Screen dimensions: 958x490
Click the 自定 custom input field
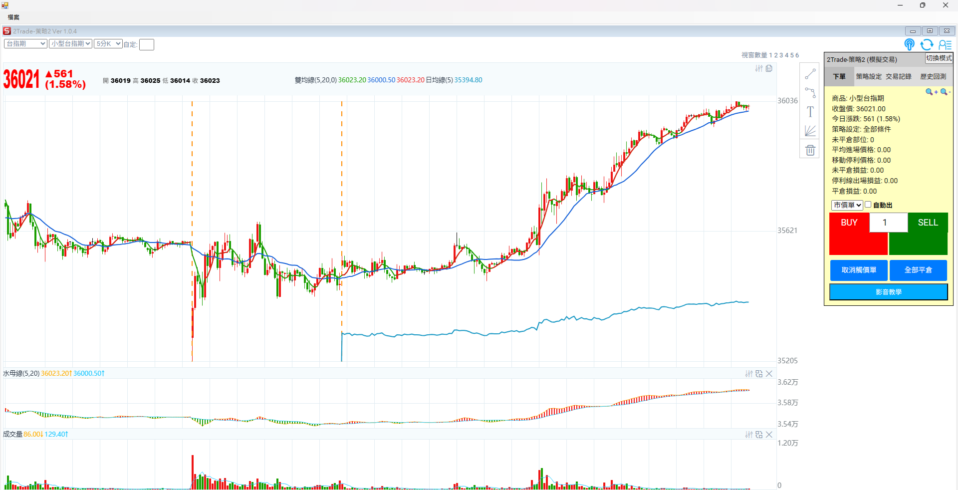(147, 45)
